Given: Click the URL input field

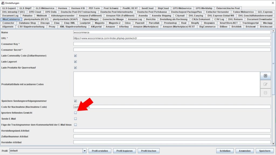Looking at the screenshot, I should (x=172, y=38).
